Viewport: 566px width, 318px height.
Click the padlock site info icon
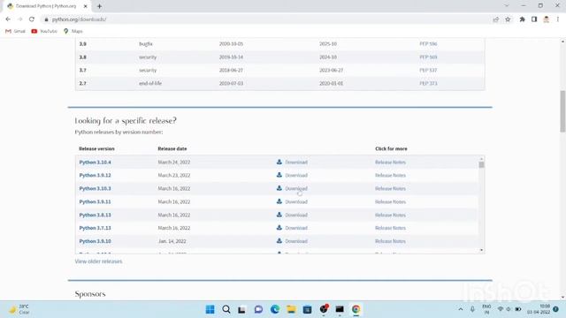tap(46, 19)
